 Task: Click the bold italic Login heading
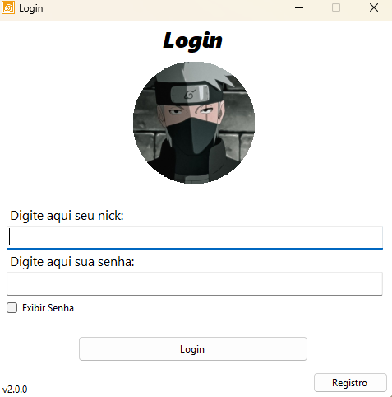[192, 41]
